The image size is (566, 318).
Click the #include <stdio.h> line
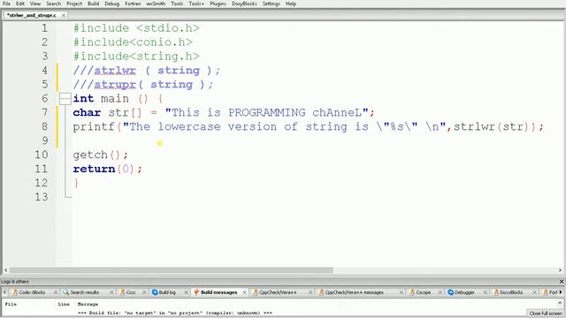[136, 28]
